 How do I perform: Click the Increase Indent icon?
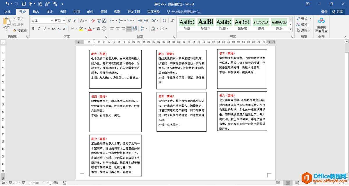(x=146, y=21)
